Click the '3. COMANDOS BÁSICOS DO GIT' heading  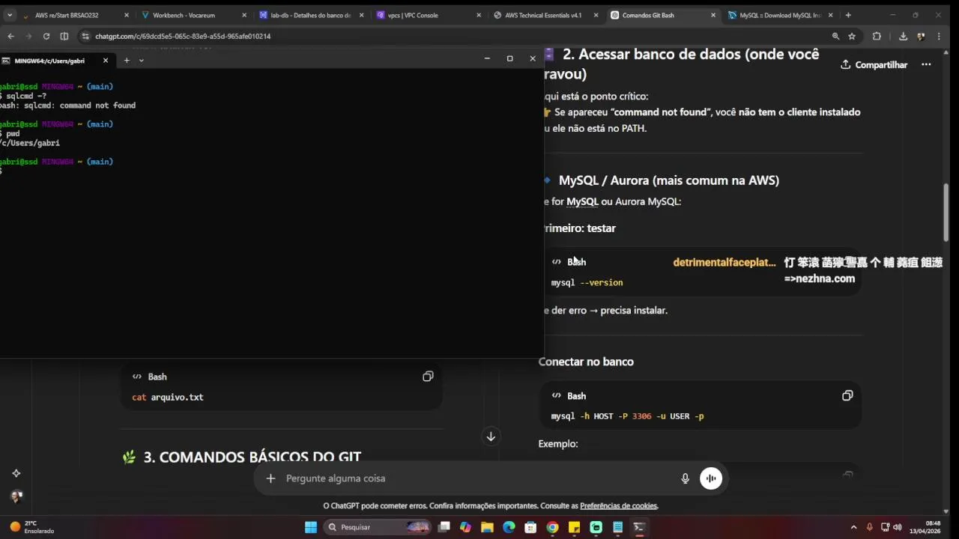pyautogui.click(x=252, y=457)
